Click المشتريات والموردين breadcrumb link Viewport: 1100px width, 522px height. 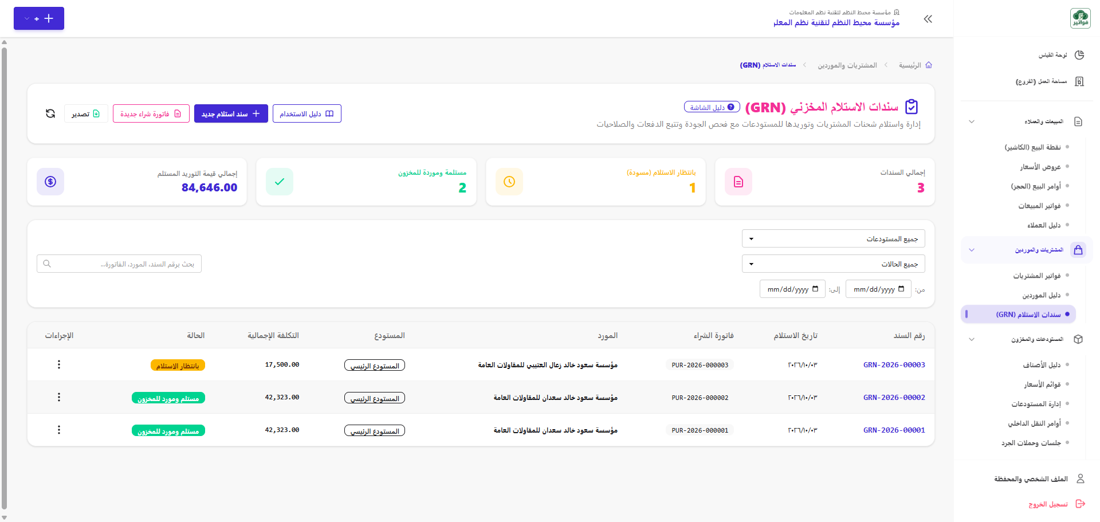(847, 65)
